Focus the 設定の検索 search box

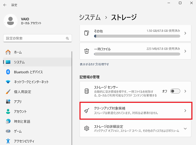[x=37, y=38]
